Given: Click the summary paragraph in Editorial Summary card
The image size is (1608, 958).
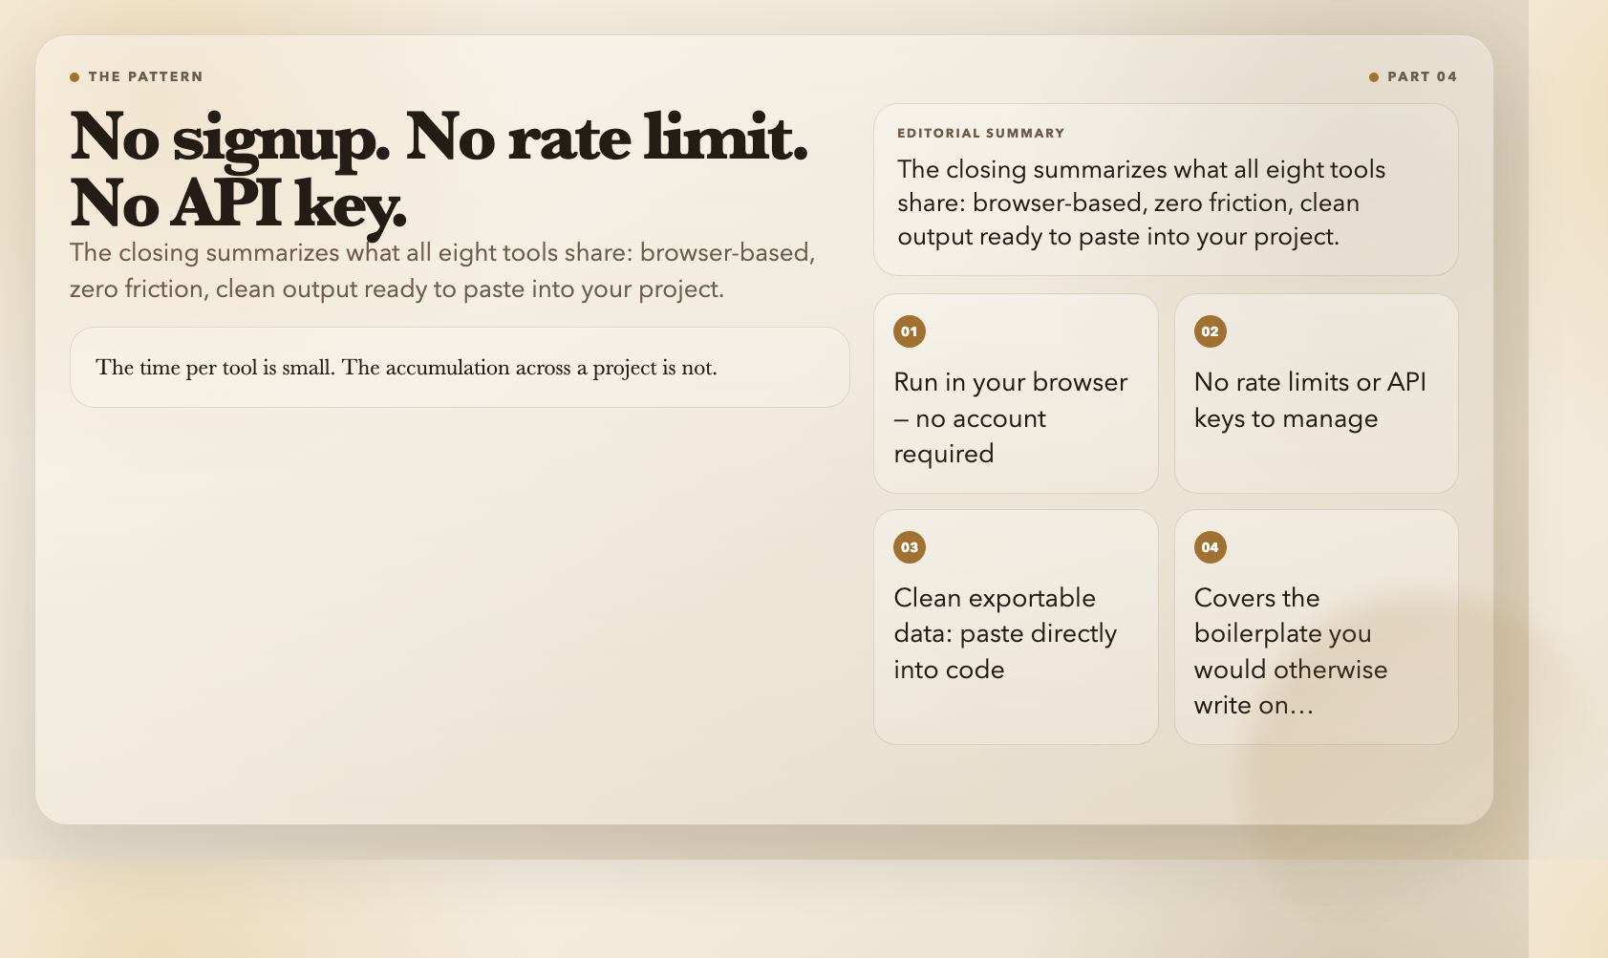Looking at the screenshot, I should 1142,202.
